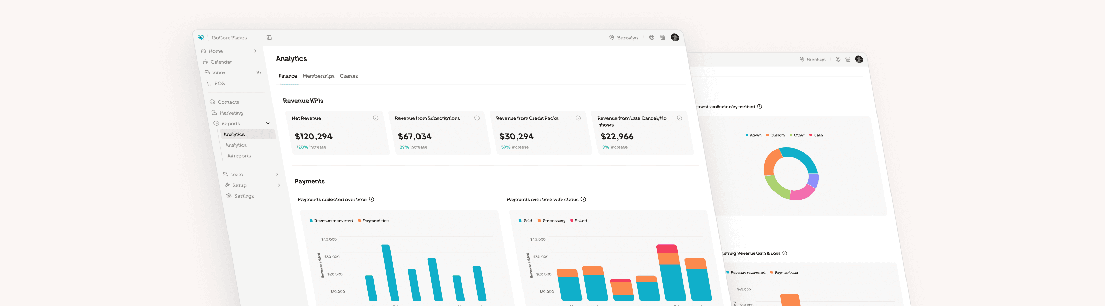
Task: Toggle the Processing legend item
Action: [x=551, y=221]
